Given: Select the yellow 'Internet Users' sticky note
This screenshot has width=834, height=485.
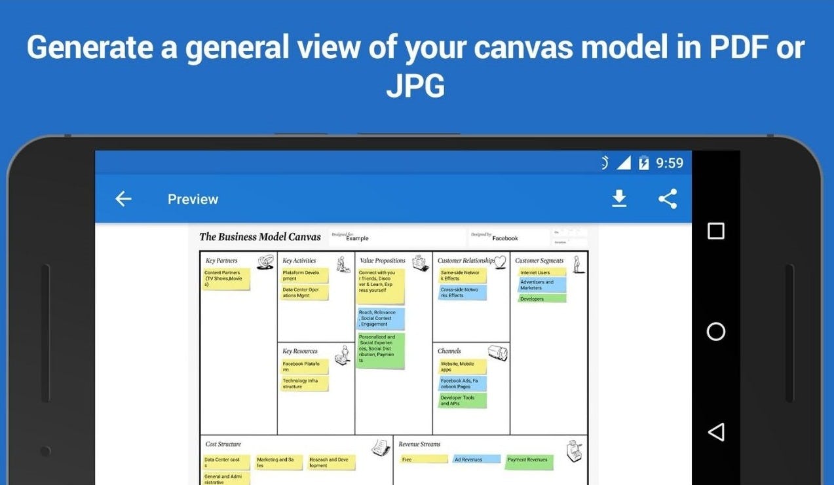Looking at the screenshot, I should pyautogui.click(x=541, y=272).
